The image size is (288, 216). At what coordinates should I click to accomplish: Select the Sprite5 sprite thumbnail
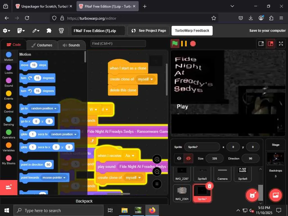[x=202, y=174]
